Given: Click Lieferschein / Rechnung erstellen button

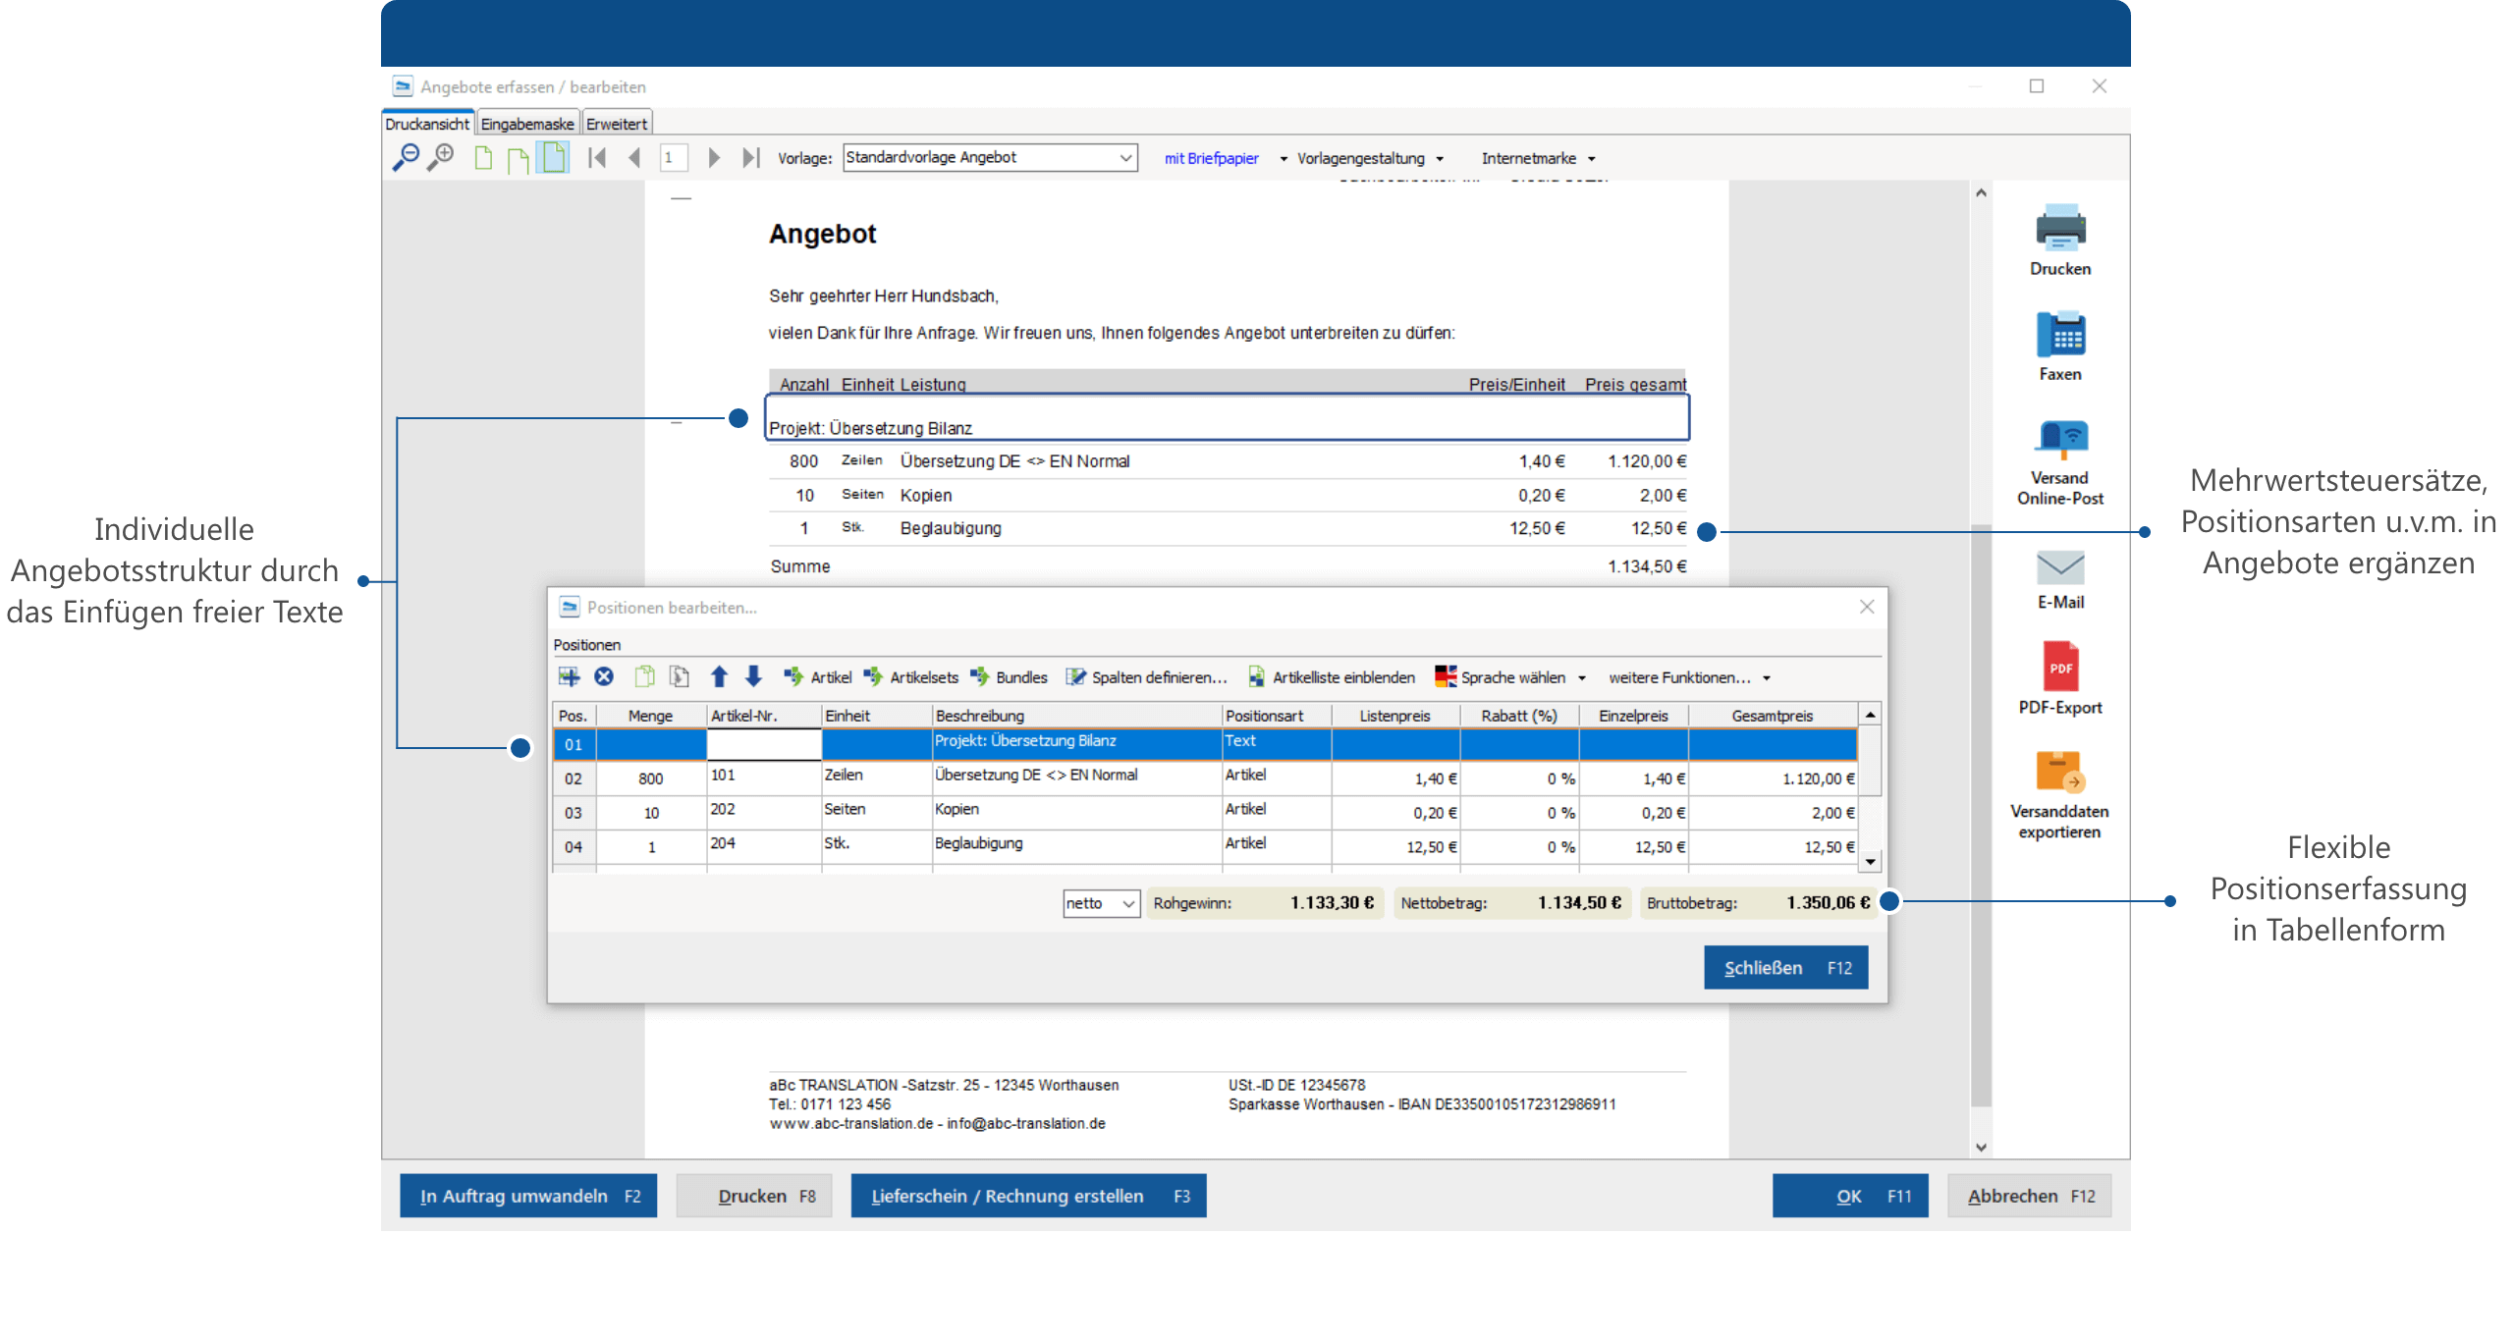Looking at the screenshot, I should tap(1028, 1196).
